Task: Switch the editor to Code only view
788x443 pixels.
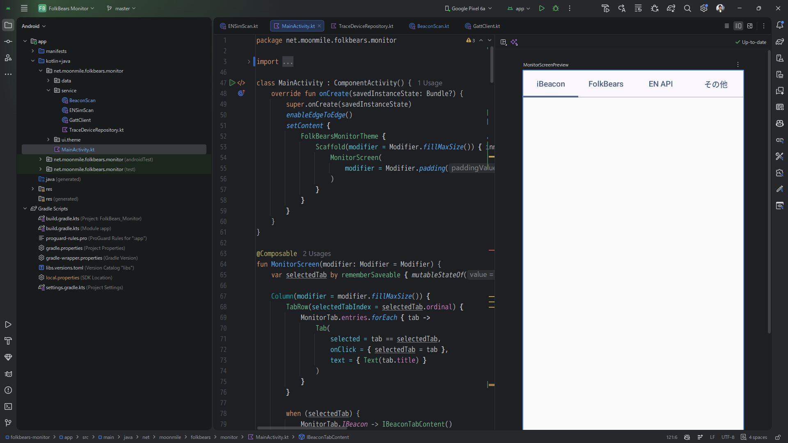Action: point(726,26)
